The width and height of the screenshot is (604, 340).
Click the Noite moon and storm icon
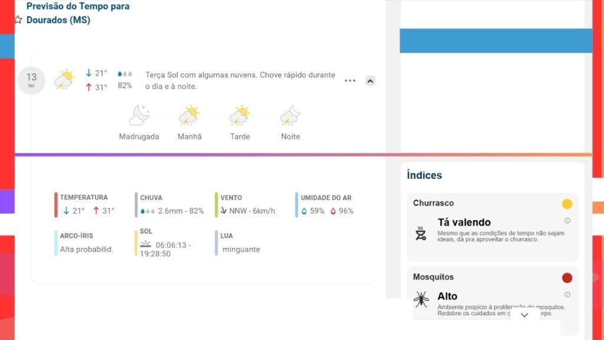pos(290,116)
